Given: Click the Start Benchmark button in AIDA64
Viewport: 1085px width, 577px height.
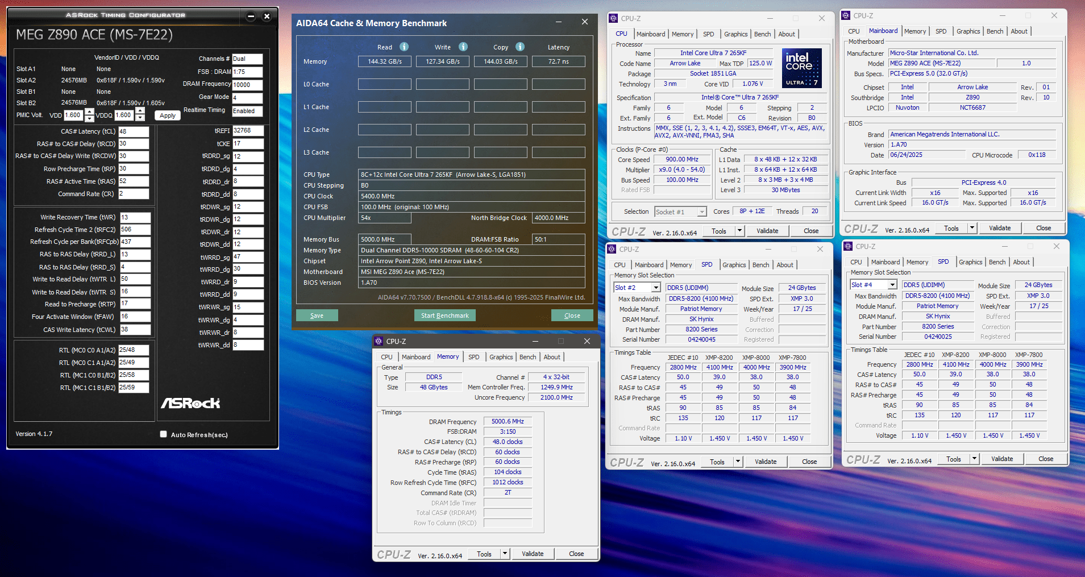Looking at the screenshot, I should pos(445,316).
